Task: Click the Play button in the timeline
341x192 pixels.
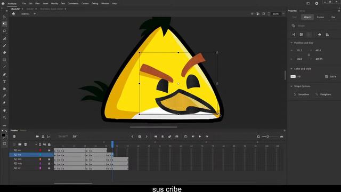Action: [x=200, y=137]
